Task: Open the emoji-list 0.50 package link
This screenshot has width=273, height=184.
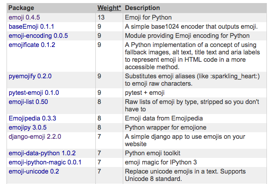Action: (x=28, y=102)
